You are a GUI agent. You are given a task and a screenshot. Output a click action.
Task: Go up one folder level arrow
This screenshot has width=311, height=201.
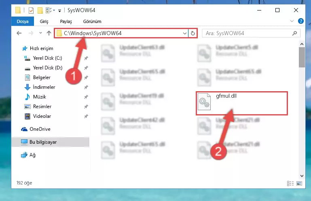coord(49,33)
